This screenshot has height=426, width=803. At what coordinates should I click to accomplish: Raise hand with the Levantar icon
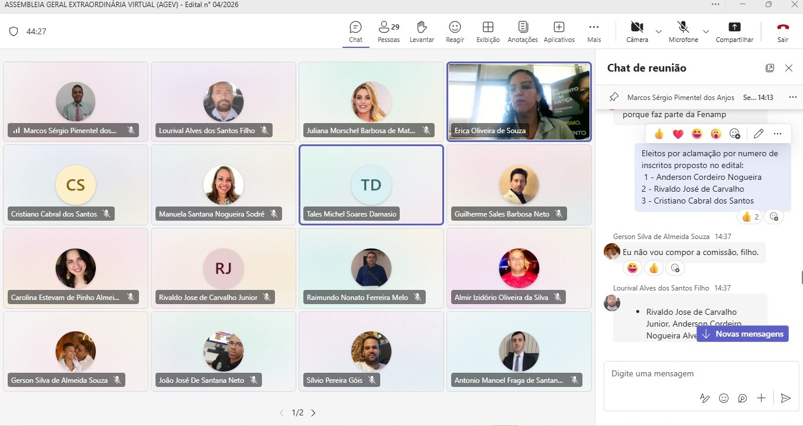(x=422, y=31)
